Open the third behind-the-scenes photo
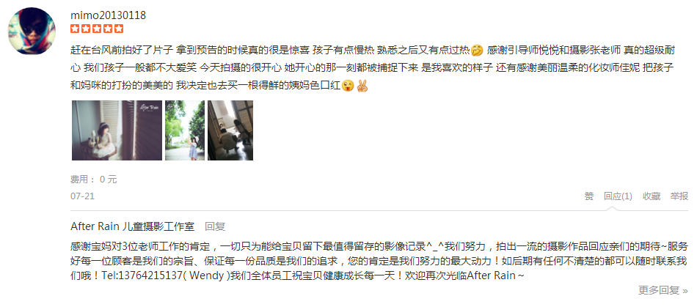Viewport: 697px width, 307px height. pos(230,130)
